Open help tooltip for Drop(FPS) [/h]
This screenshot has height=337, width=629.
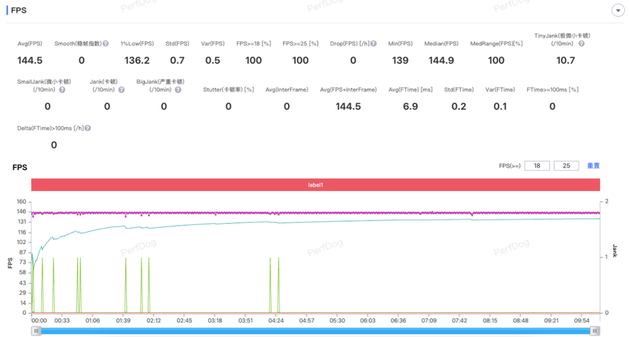tap(374, 44)
